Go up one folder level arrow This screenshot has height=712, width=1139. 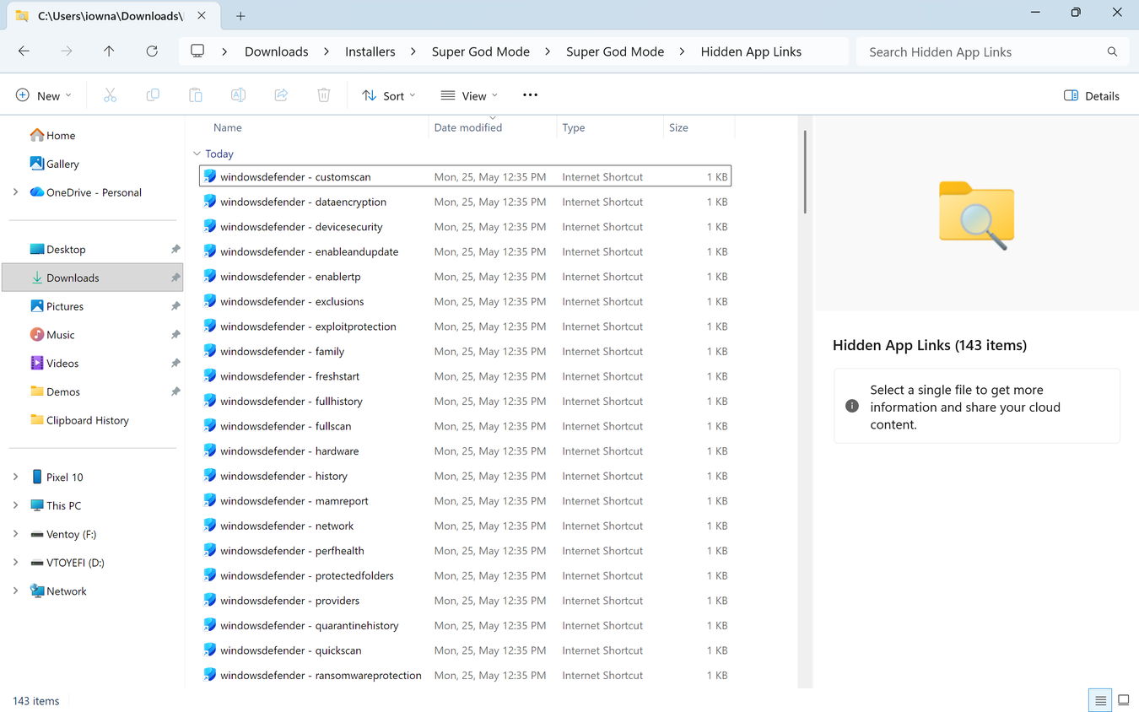(x=109, y=51)
